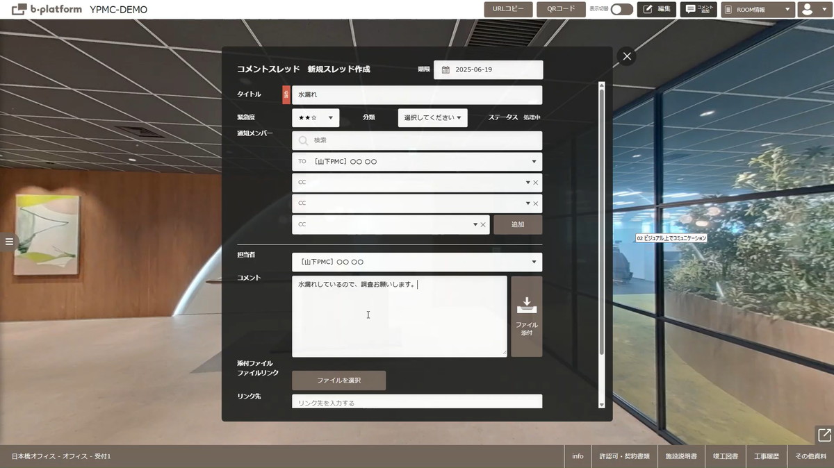
Task: Toggle the 表示切替 switch
Action: pos(621,9)
